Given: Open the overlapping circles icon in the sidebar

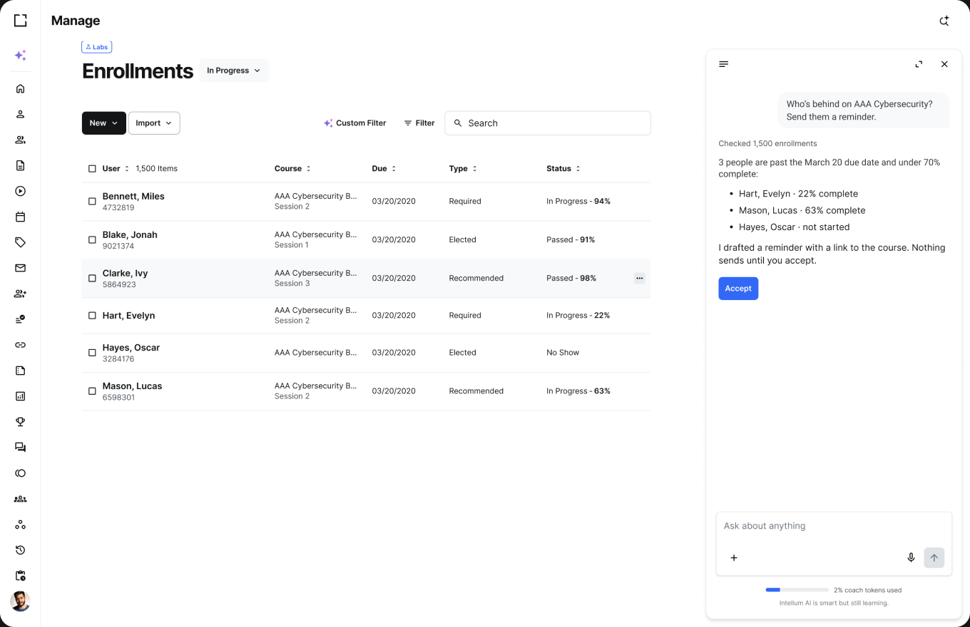Looking at the screenshot, I should [20, 473].
